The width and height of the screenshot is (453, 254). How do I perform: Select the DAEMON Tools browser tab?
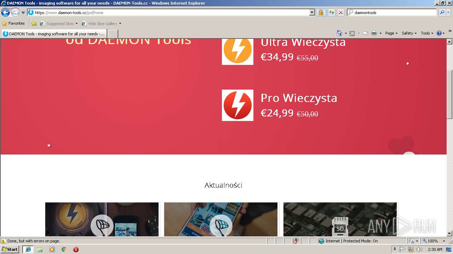(x=54, y=34)
